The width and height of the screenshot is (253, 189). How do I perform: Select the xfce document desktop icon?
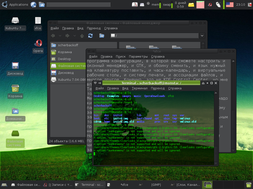(x=38, y=24)
